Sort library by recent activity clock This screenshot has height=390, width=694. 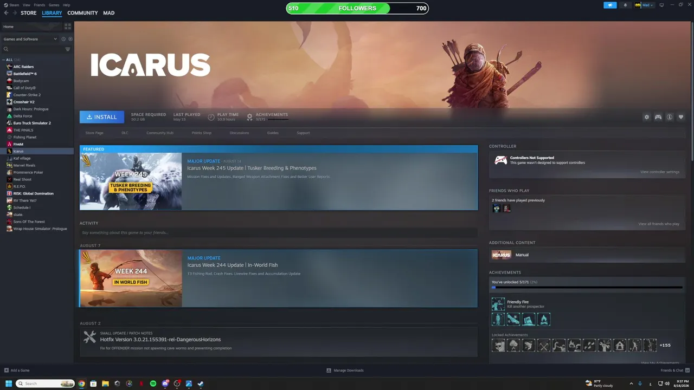tap(63, 39)
